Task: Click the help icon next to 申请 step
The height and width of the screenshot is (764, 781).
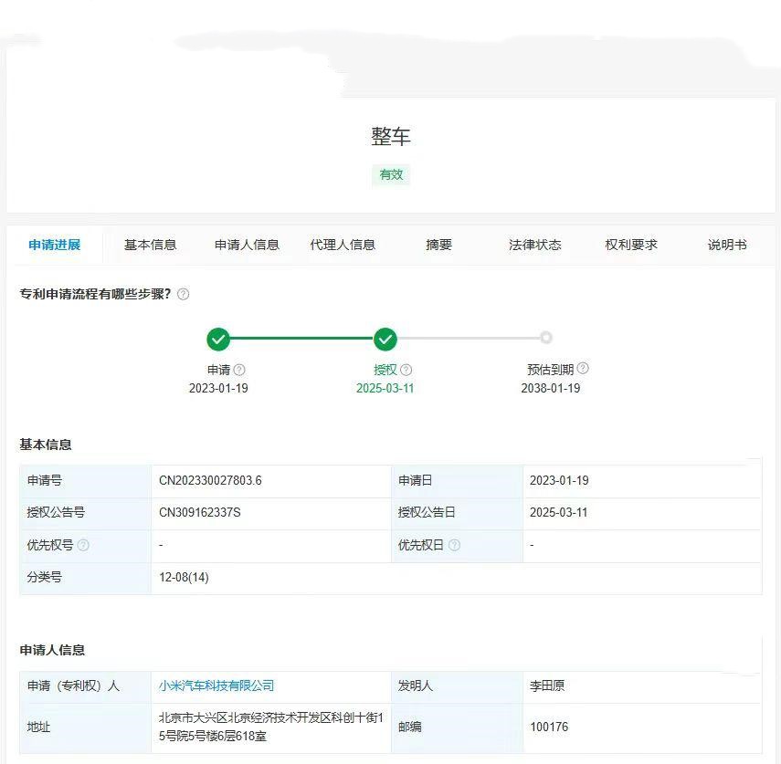Action: coord(239,370)
